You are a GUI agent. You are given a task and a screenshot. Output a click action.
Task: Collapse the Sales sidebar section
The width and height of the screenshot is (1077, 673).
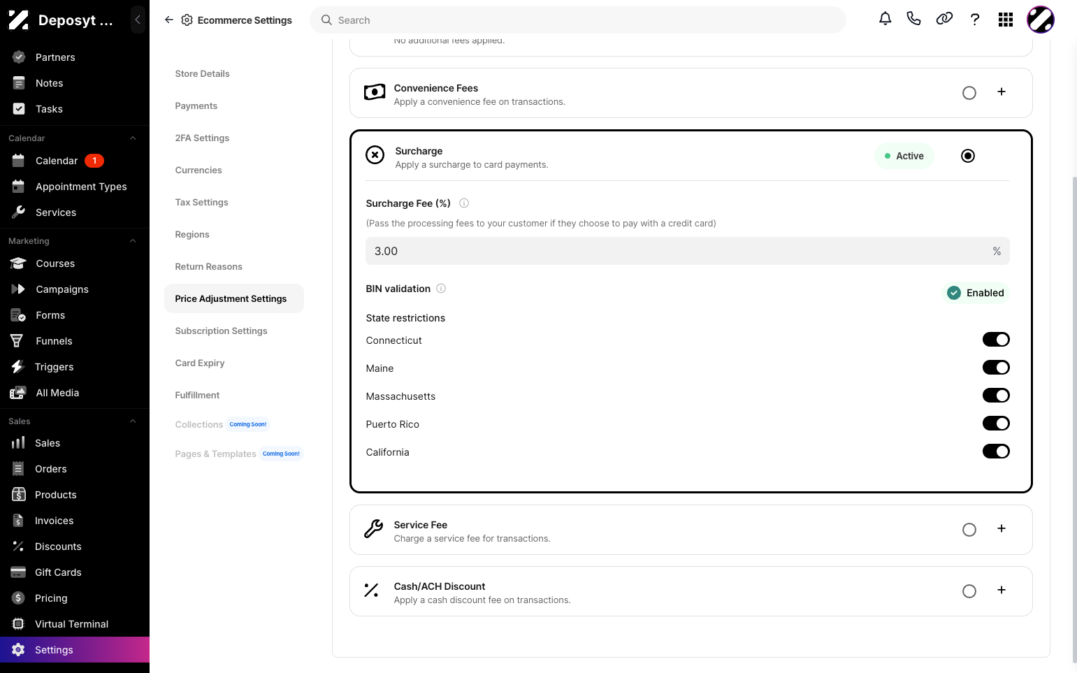tap(133, 421)
